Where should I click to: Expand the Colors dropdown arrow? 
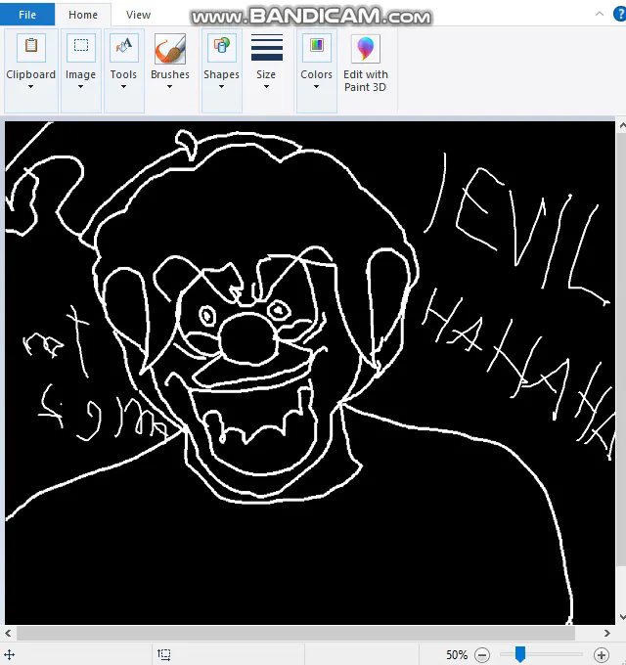[x=316, y=87]
